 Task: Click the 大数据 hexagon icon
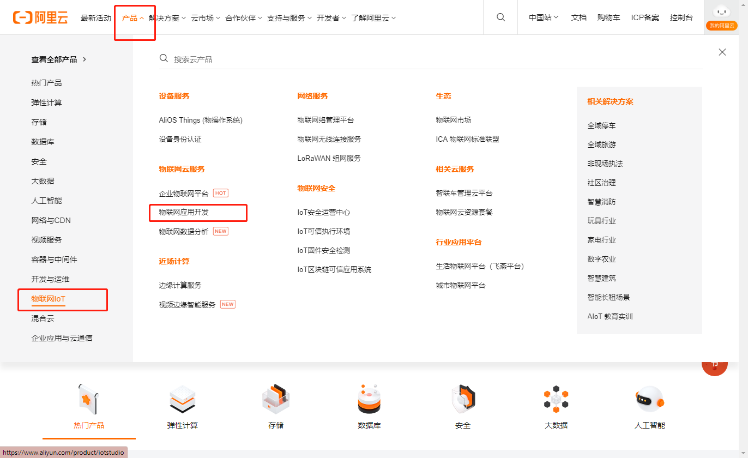pyautogui.click(x=556, y=400)
